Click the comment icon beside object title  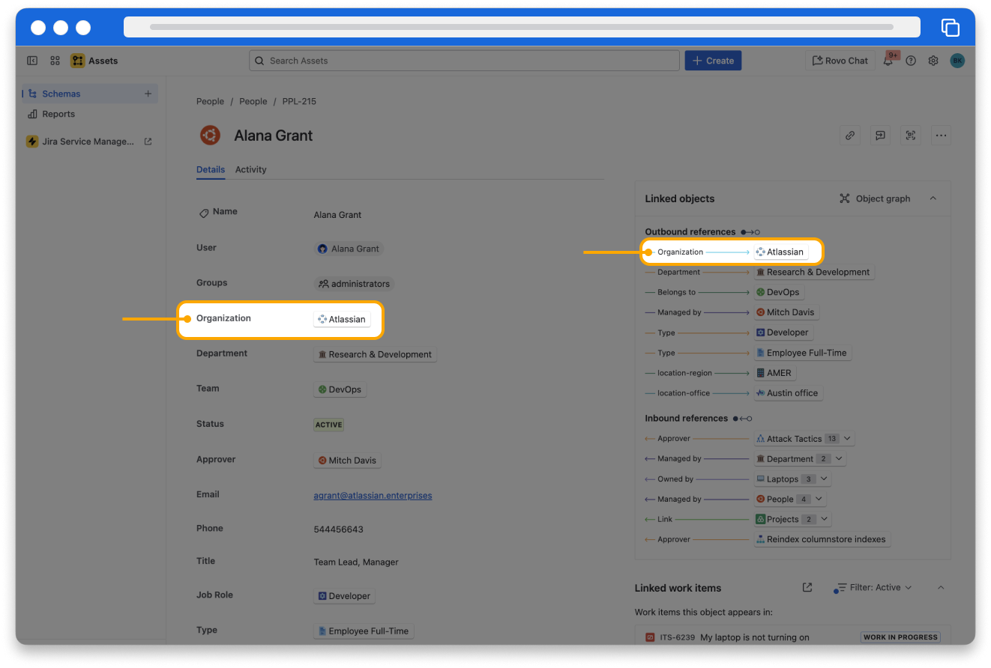(x=880, y=136)
